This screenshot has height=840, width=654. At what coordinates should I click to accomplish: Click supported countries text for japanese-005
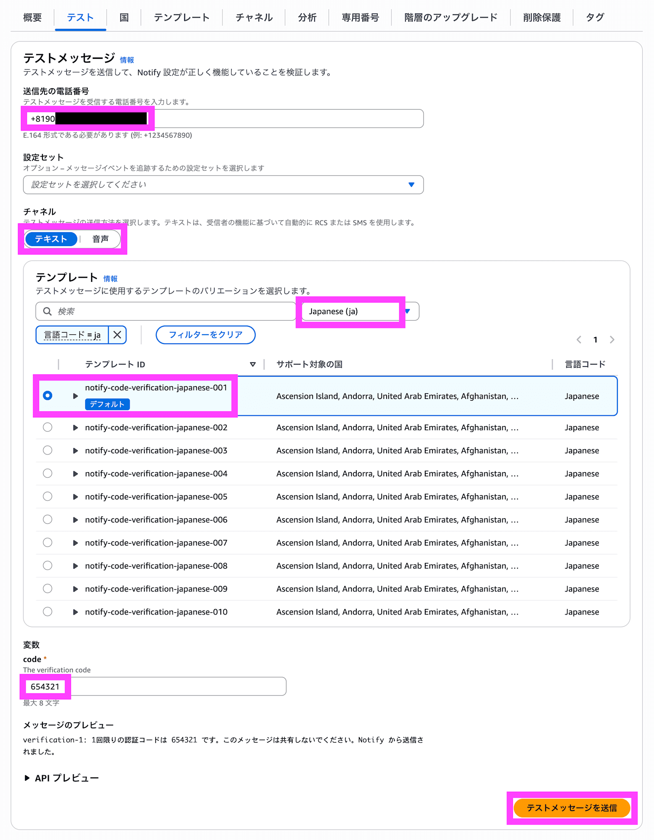point(397,496)
